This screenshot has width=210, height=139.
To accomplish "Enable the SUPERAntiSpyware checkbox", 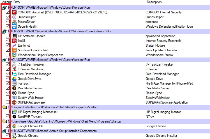I will (8, 102).
